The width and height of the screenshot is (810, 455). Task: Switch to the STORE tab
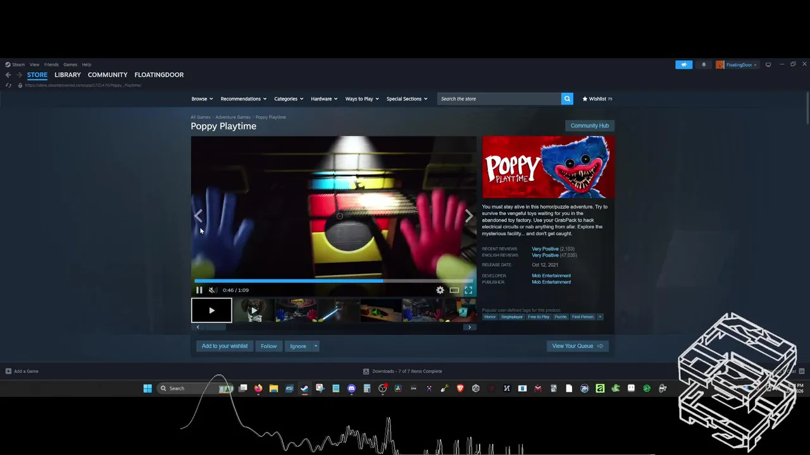(37, 75)
